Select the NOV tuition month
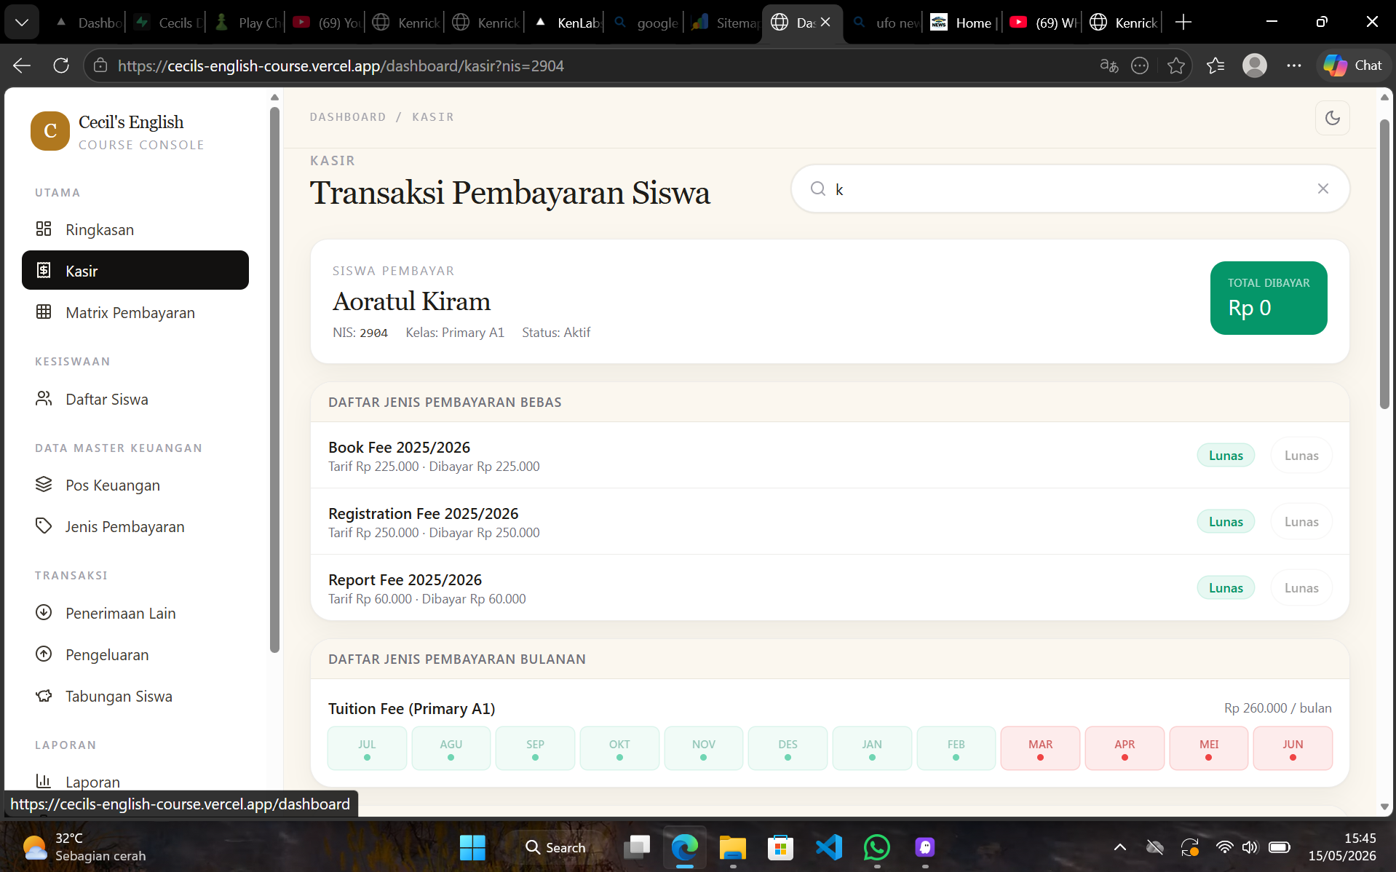 (704, 748)
